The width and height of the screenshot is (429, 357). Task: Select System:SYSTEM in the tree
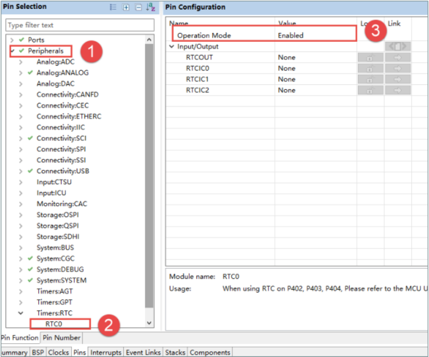coord(62,280)
